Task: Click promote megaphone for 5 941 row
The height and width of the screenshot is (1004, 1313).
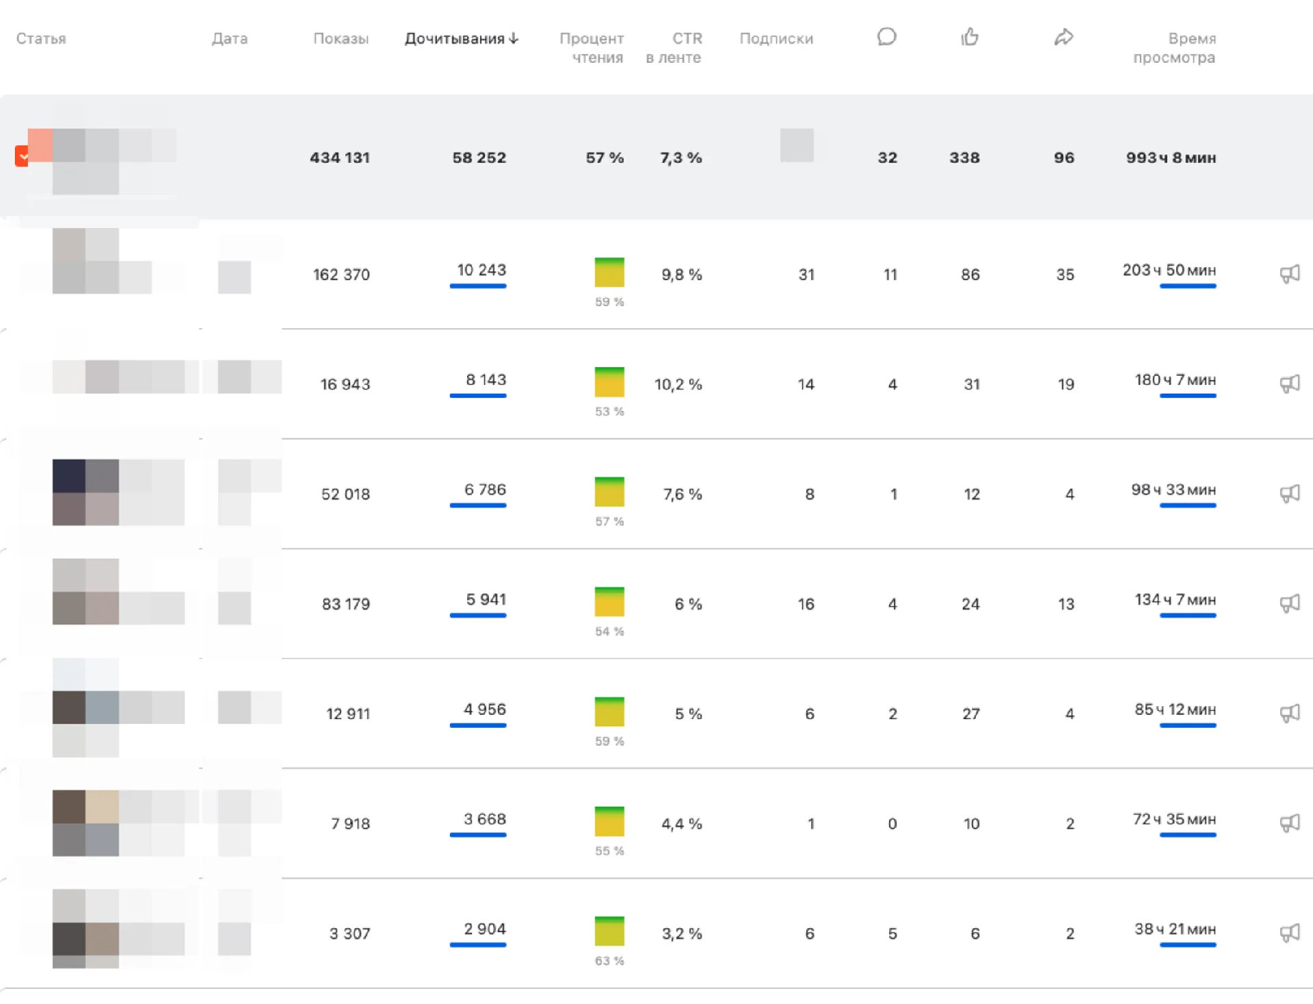Action: pos(1289,603)
